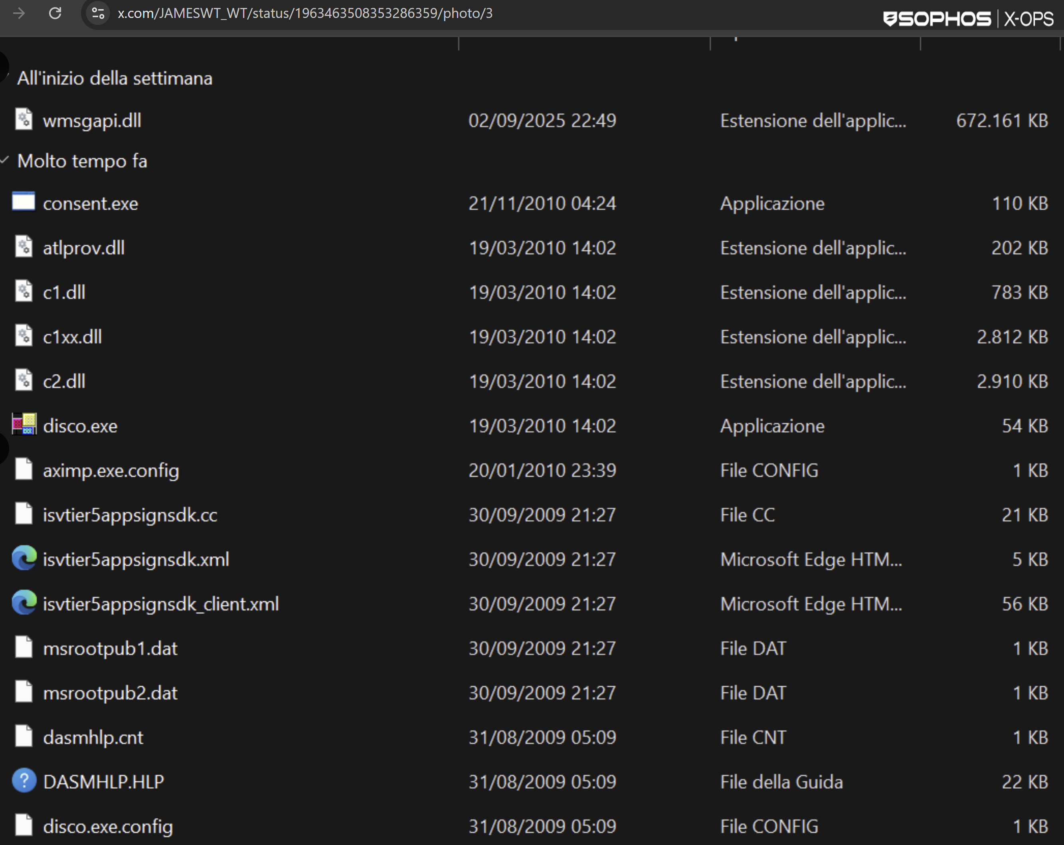Select the file c1xx.dll
Screen dimensions: 1064x845
click(72, 336)
